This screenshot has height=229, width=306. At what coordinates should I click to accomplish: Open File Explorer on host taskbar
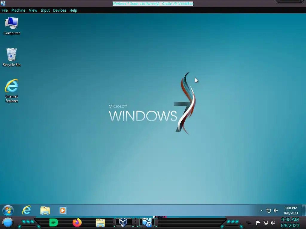(100, 223)
